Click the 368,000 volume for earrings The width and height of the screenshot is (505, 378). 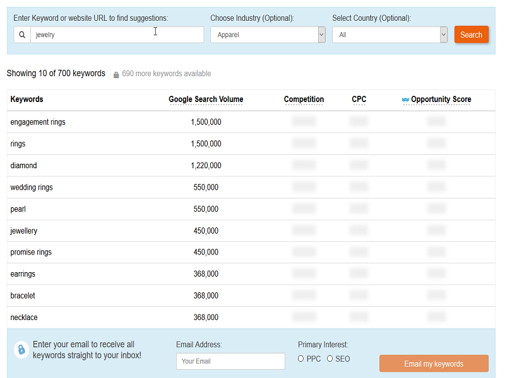[x=206, y=274]
